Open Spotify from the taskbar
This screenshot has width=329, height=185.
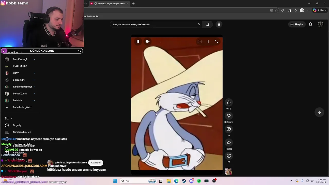pos(199,181)
